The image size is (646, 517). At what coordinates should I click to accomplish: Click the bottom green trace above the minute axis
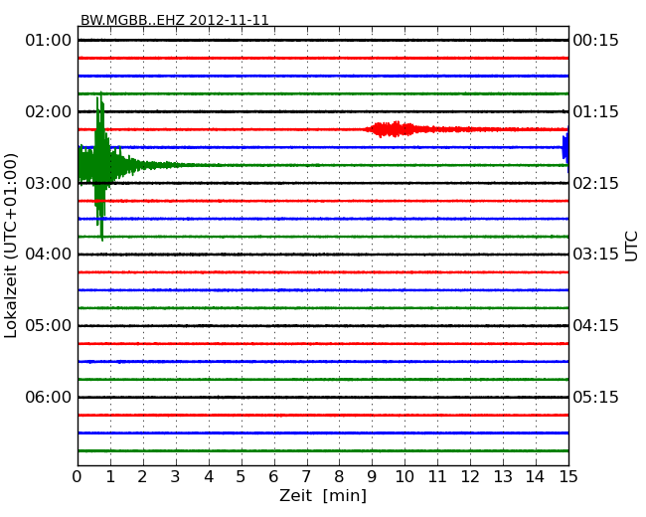323,451
